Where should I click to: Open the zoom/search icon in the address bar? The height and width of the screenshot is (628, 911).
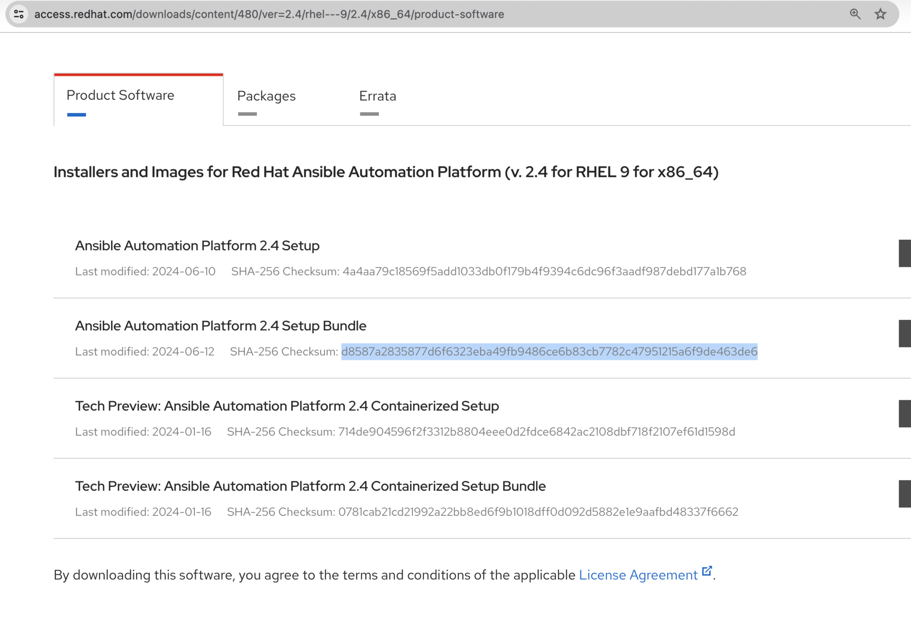click(854, 14)
